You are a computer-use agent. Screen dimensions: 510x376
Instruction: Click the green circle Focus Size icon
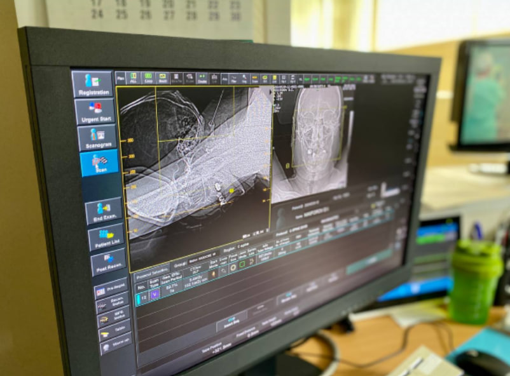point(233,268)
